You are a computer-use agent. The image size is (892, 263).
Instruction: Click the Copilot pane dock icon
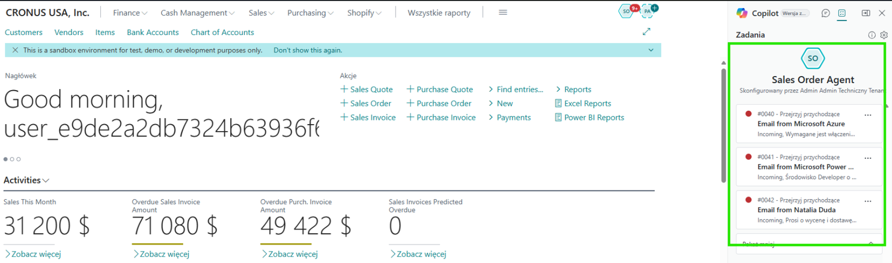[x=866, y=14]
